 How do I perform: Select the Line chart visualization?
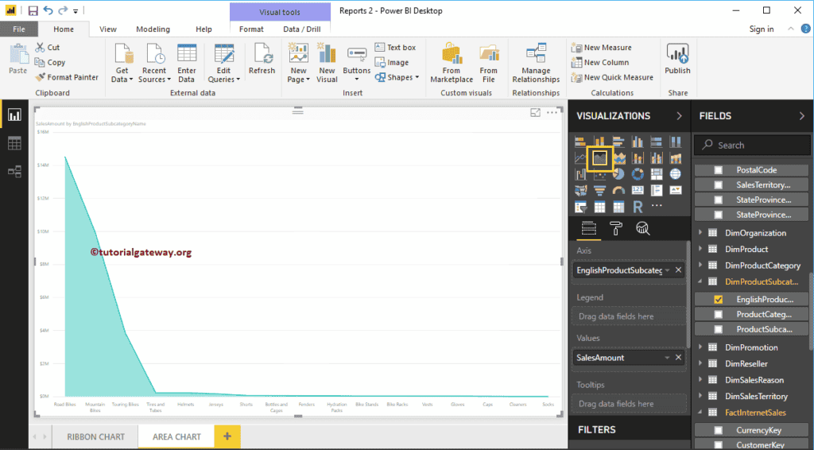580,158
